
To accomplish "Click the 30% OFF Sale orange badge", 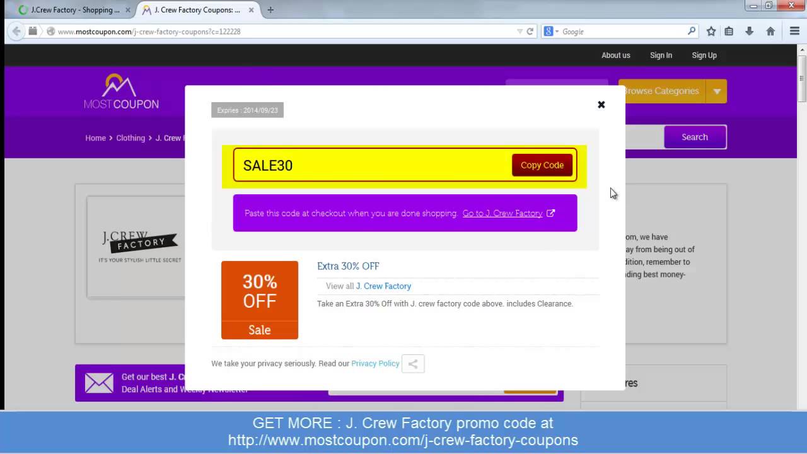I will coord(260,300).
